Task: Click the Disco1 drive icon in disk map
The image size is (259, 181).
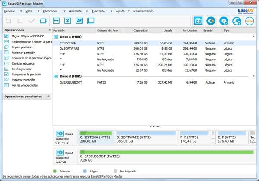Action: (x=60, y=134)
